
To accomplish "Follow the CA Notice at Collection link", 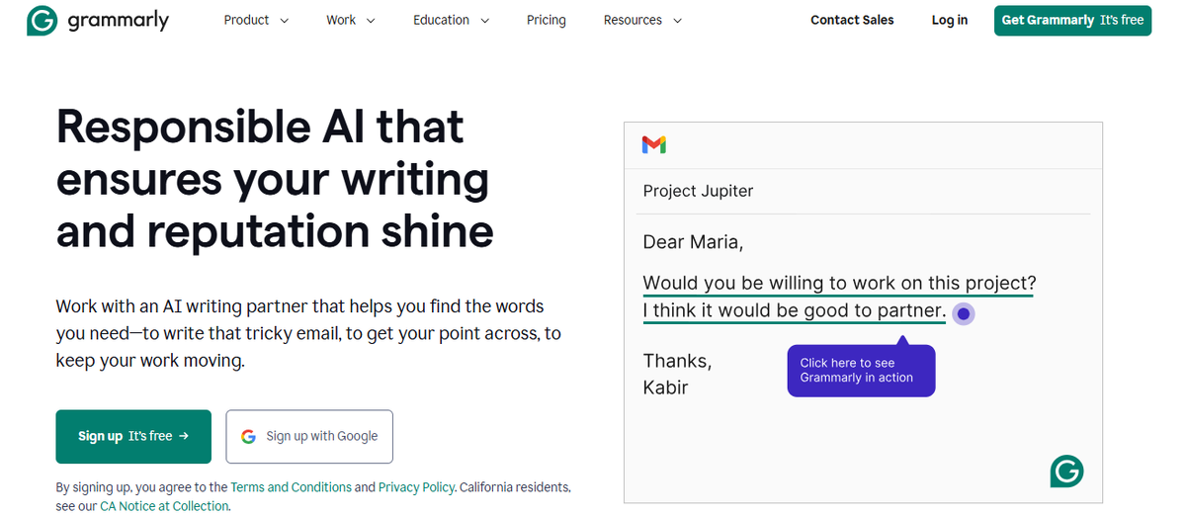I will point(164,506).
